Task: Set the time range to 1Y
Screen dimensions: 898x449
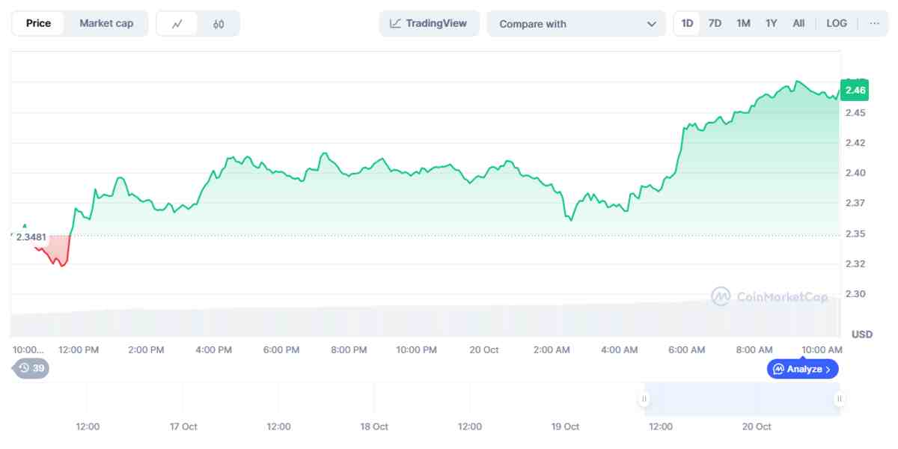Action: [x=771, y=23]
